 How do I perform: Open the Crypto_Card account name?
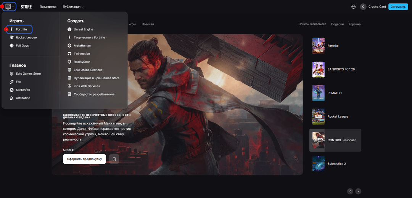click(x=377, y=6)
